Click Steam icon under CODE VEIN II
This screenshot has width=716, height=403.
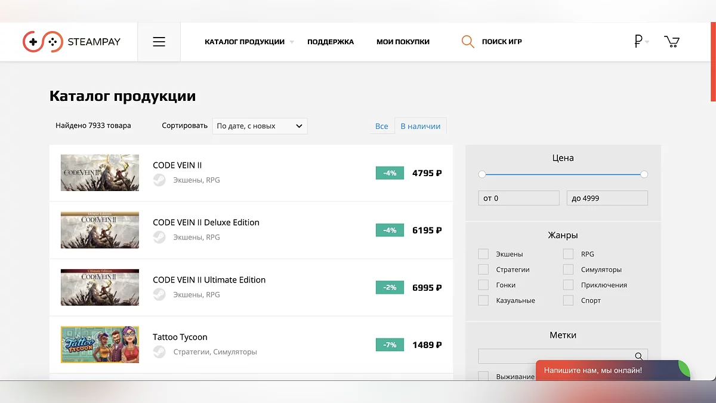click(x=159, y=180)
